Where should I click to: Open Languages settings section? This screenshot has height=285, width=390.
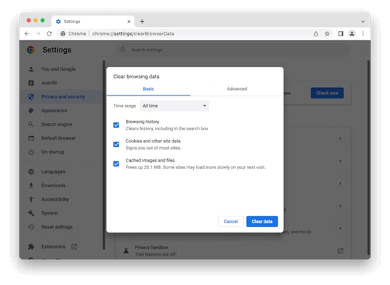pyautogui.click(x=53, y=172)
